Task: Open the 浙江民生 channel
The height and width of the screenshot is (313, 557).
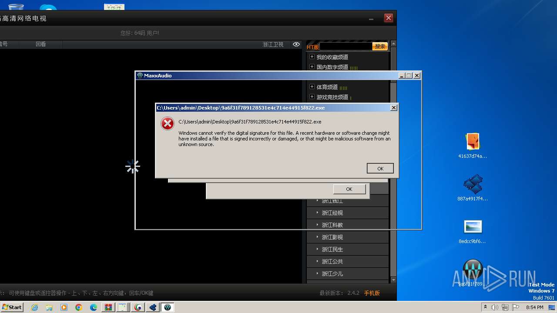Action: pyautogui.click(x=348, y=249)
